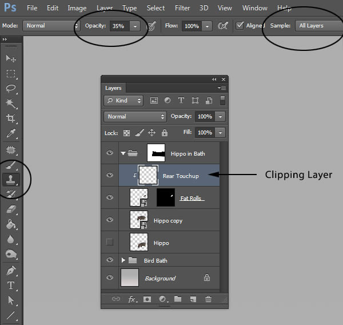
Task: Open the Flow slider arrow
Action: [x=207, y=26]
